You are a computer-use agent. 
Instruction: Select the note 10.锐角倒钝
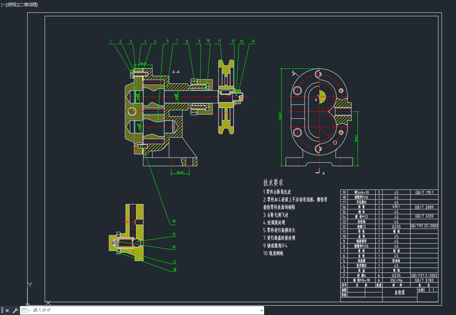pos(273,253)
